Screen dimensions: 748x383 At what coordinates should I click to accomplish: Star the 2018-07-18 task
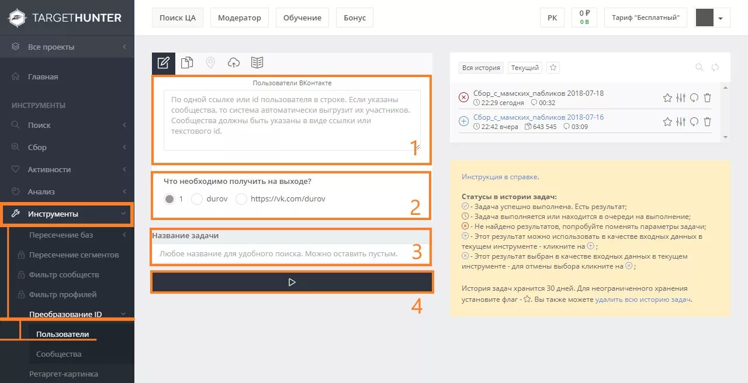(x=667, y=98)
